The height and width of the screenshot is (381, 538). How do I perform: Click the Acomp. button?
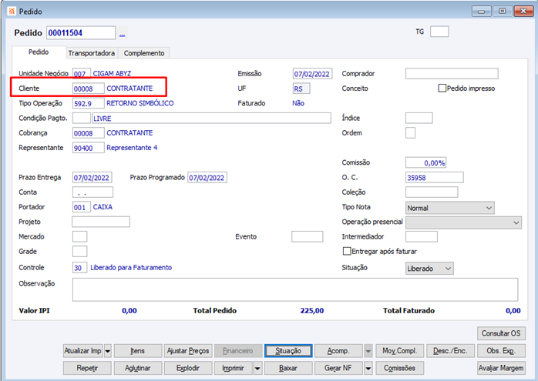(x=338, y=351)
